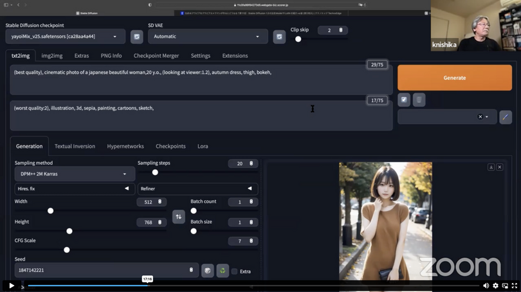Open the edit styles pencil icon
Viewport: 521px width, 292px height.
[506, 117]
